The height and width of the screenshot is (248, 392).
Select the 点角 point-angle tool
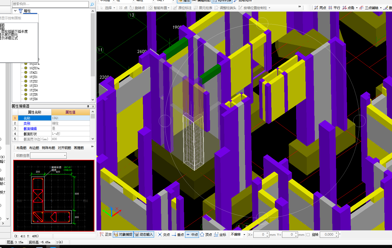348,8
